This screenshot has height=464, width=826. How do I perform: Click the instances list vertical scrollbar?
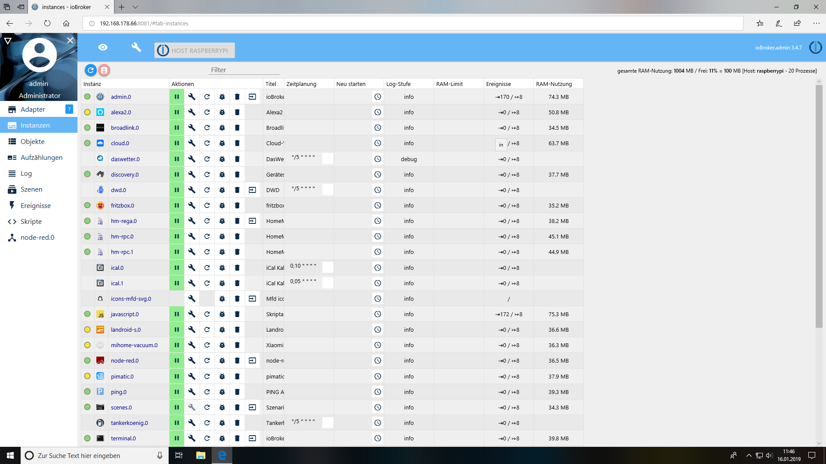(819, 206)
